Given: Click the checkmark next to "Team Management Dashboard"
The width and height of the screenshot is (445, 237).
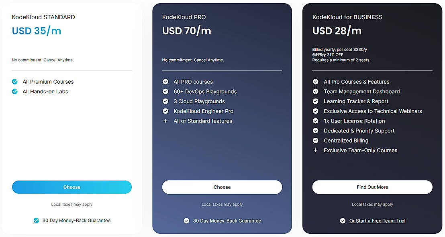Looking at the screenshot, I should [x=316, y=91].
